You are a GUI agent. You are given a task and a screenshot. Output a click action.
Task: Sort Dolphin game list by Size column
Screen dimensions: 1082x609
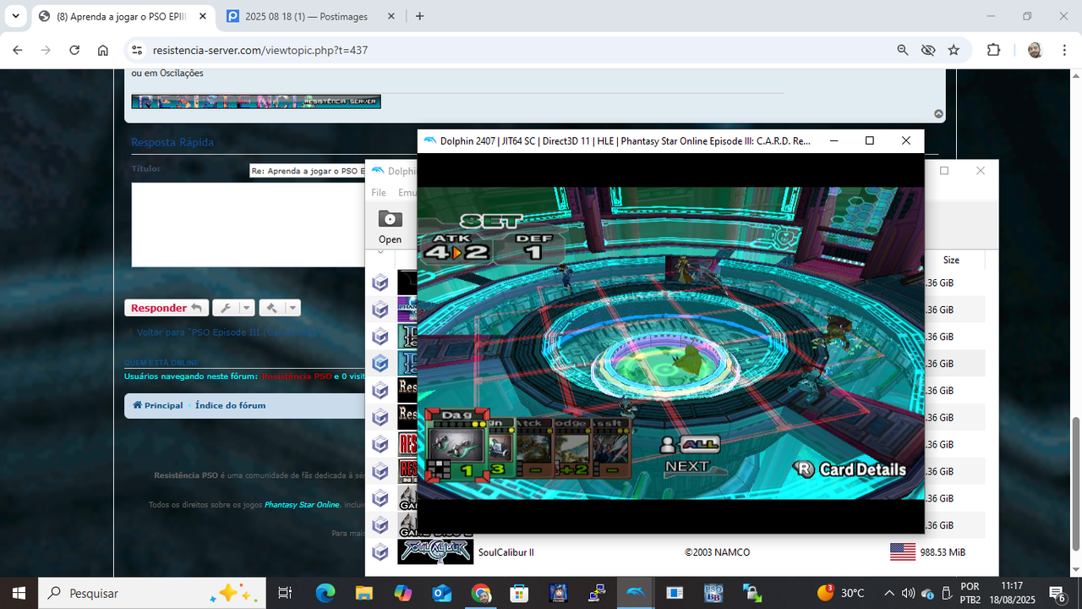(951, 261)
